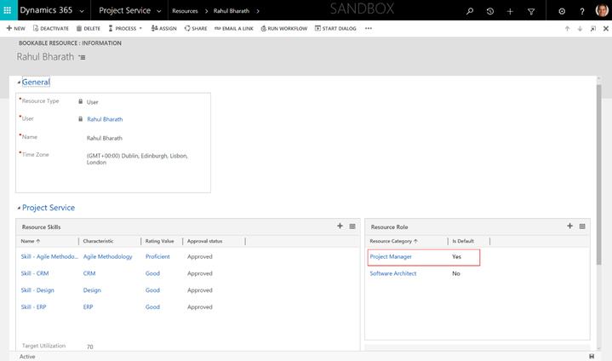Click the user profile picture

click(602, 10)
